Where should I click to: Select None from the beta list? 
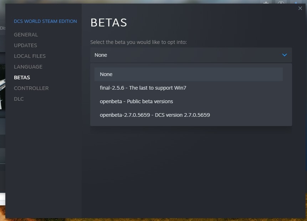tap(188, 74)
